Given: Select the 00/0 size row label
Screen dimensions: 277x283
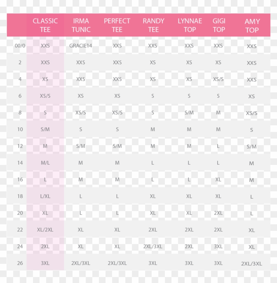Looking at the screenshot, I should point(20,46).
